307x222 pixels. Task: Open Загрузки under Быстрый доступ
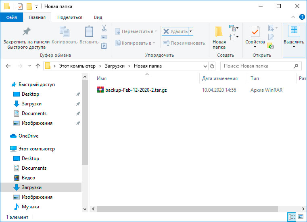tap(31, 104)
